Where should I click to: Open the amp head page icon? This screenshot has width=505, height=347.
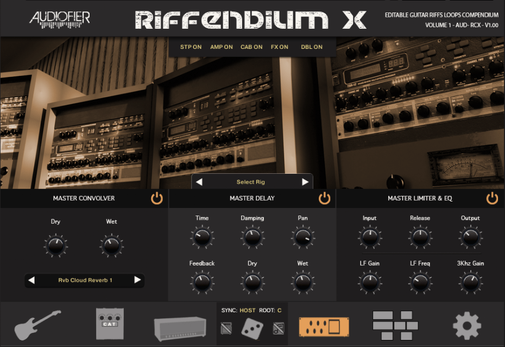click(x=180, y=328)
